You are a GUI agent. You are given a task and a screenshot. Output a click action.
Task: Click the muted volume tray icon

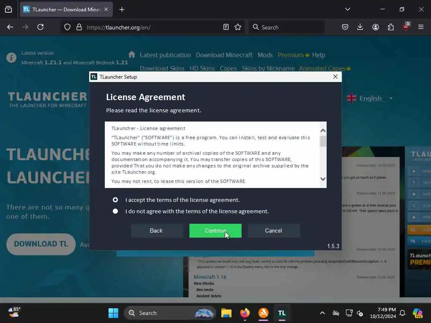click(x=360, y=313)
